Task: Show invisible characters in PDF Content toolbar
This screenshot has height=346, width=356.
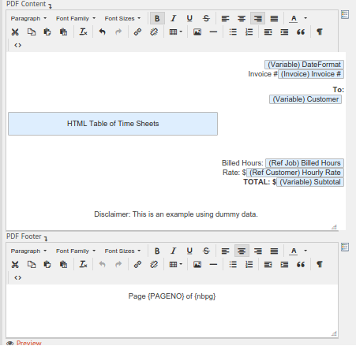Action: click(320, 32)
